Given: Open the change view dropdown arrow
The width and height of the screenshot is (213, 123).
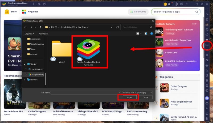Looking at the screenshot, I should tap(141, 33).
